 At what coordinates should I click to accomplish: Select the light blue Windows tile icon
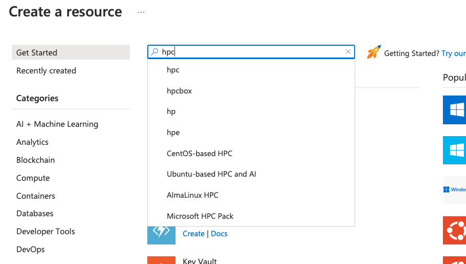click(455, 150)
